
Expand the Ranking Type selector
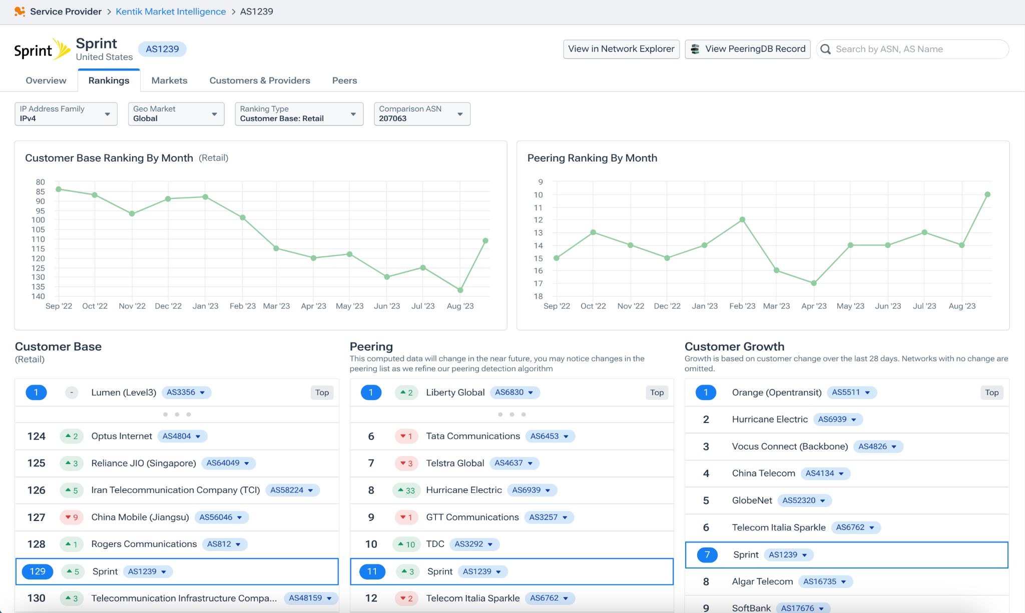tap(299, 114)
